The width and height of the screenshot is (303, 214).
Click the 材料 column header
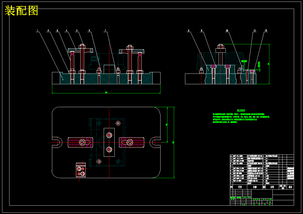pyautogui.click(x=272, y=187)
